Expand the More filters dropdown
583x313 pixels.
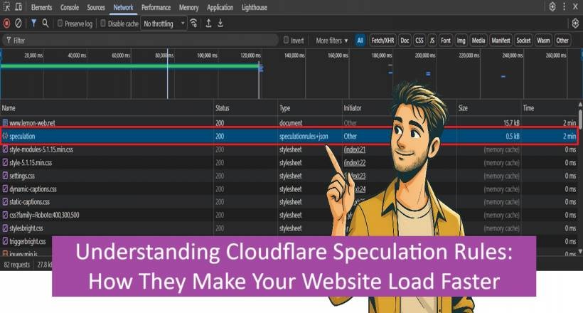[331, 41]
